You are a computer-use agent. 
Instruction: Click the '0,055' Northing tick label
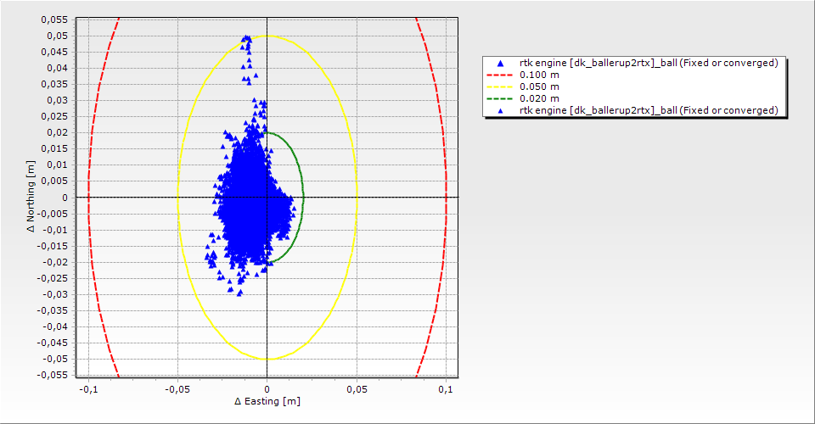point(54,20)
